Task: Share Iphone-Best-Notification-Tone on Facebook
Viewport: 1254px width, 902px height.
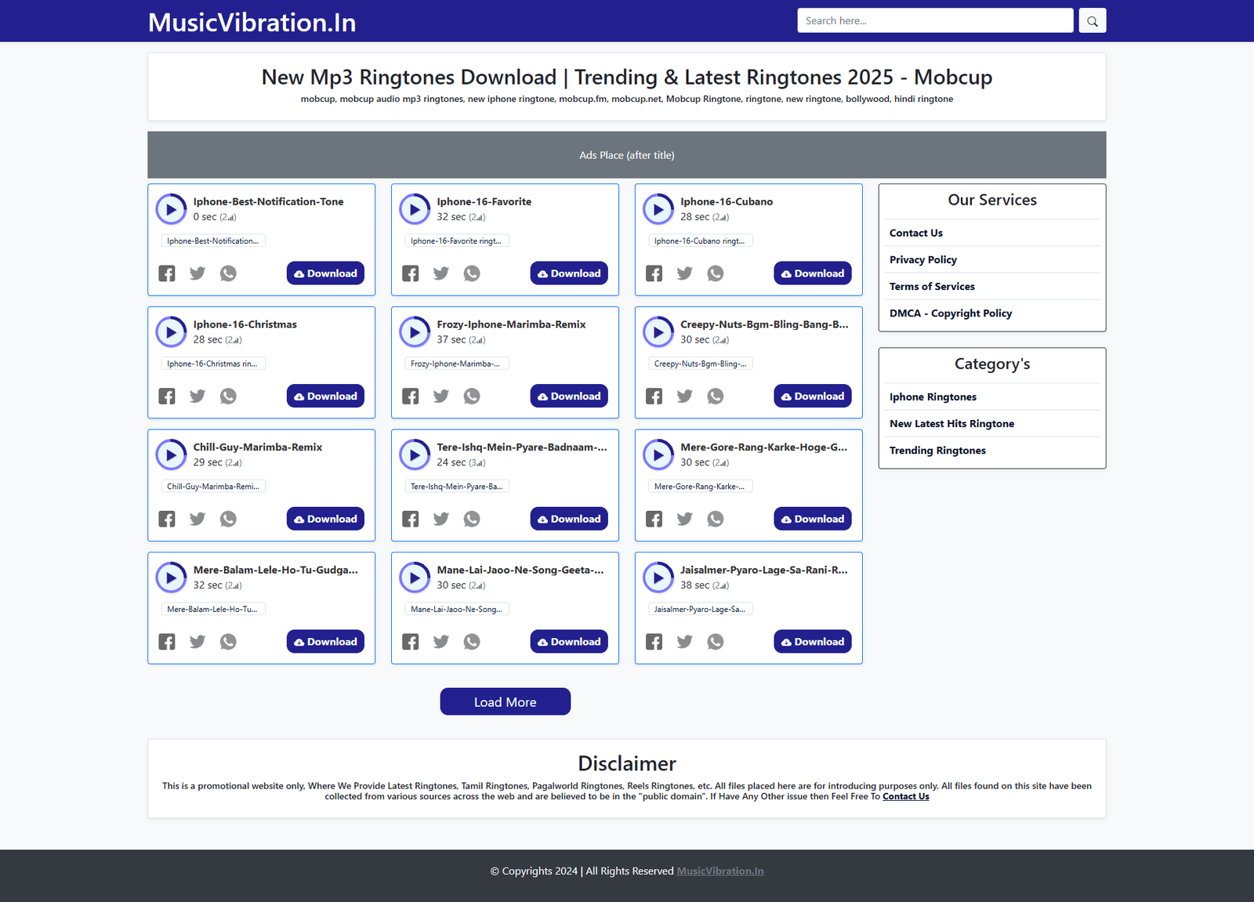Action: click(167, 273)
